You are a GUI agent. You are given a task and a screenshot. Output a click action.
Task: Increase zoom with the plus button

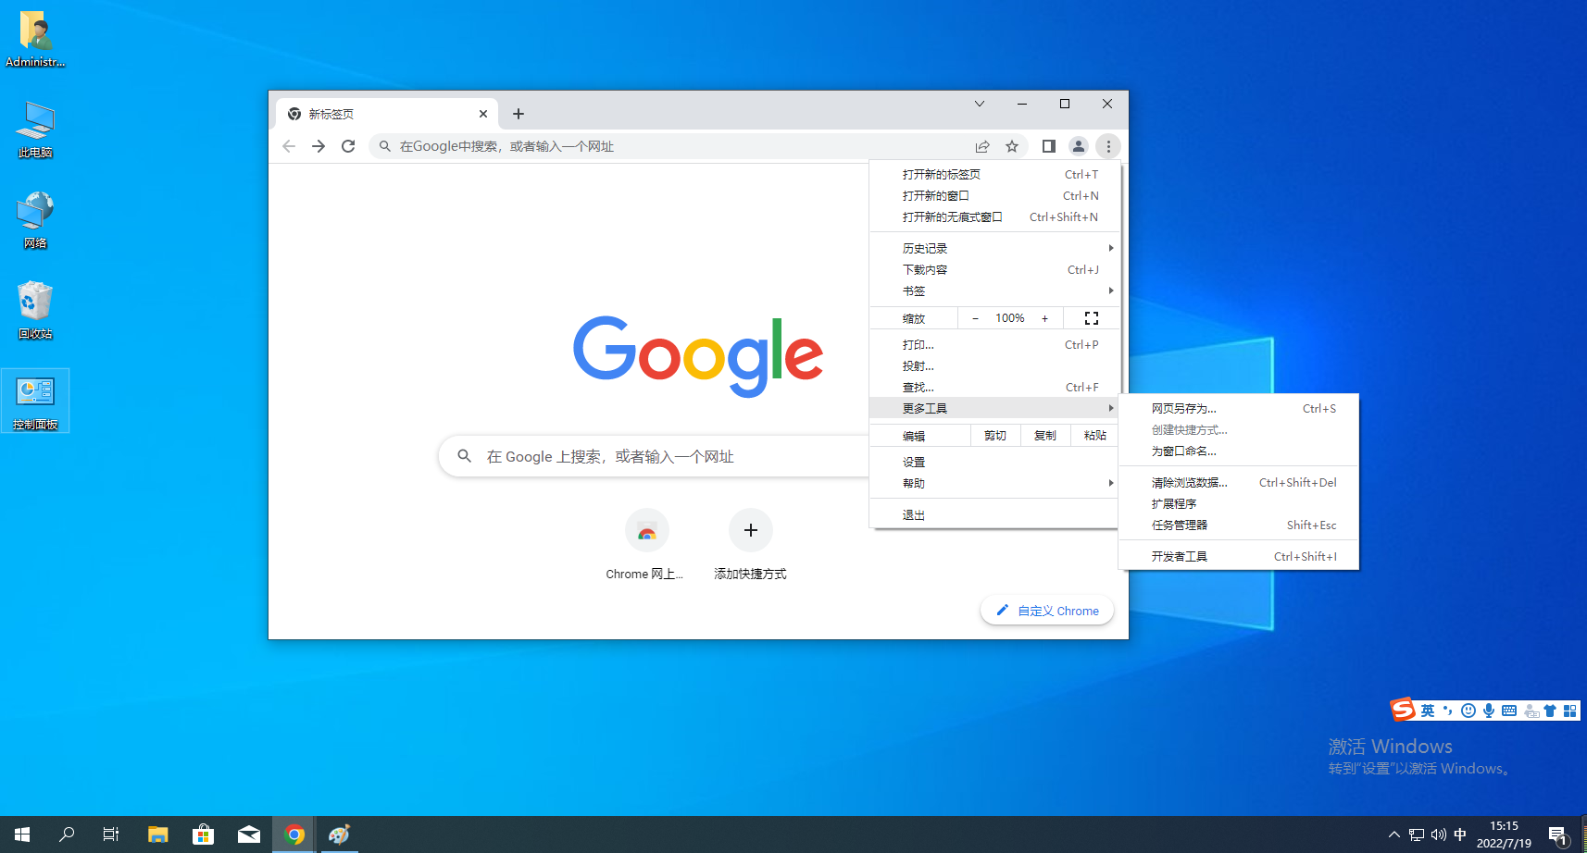point(1045,318)
